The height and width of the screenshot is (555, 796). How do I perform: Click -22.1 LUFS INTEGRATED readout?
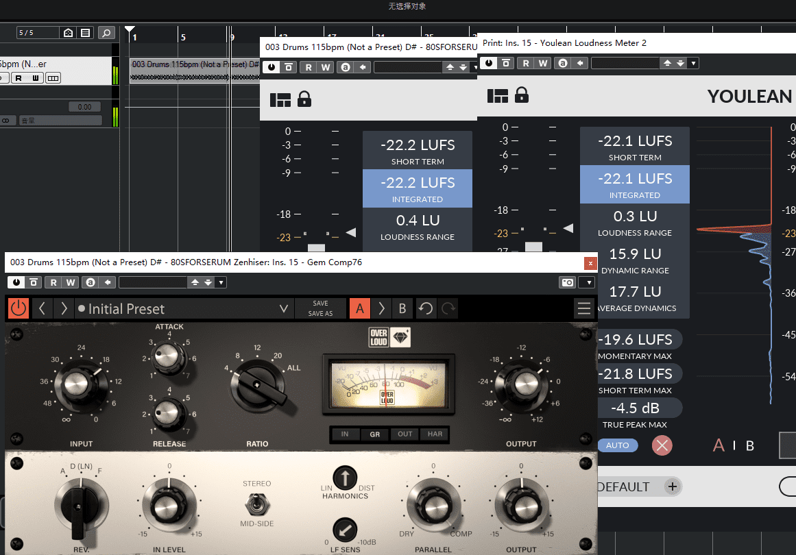635,184
